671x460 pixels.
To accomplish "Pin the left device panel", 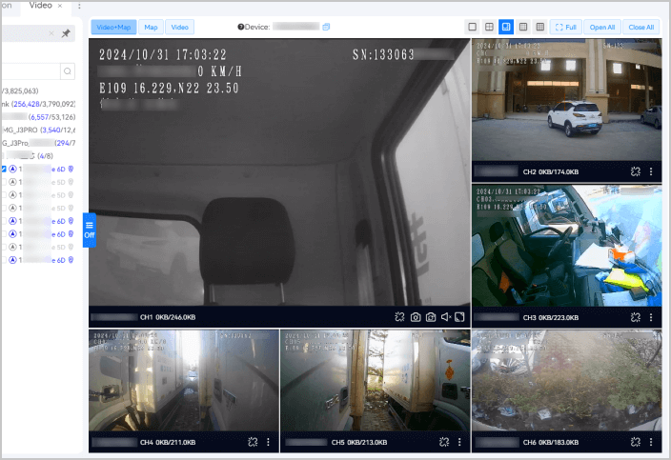I will pos(66,33).
